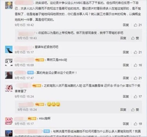Click the thumbs-up 赞 on the emoji reply
The image size is (147, 137).
click(135, 110)
